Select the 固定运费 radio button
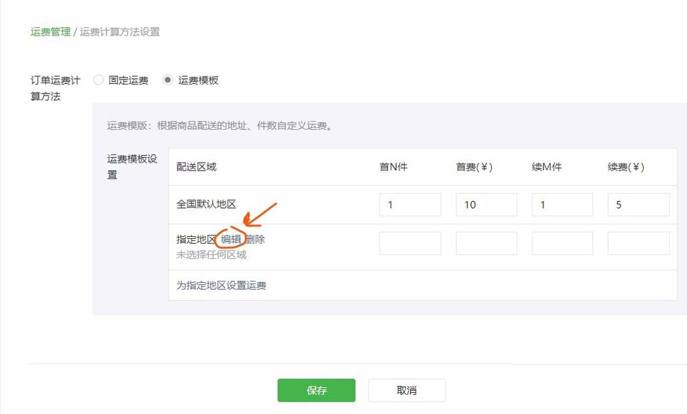 coord(98,80)
